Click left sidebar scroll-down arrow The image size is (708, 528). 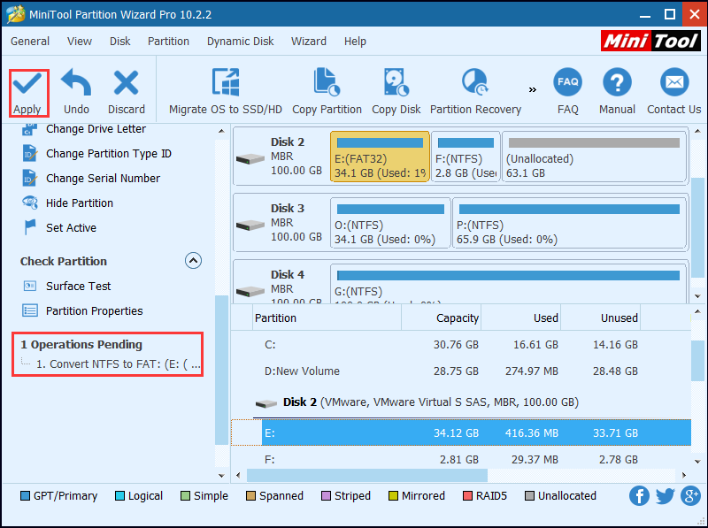[x=221, y=476]
